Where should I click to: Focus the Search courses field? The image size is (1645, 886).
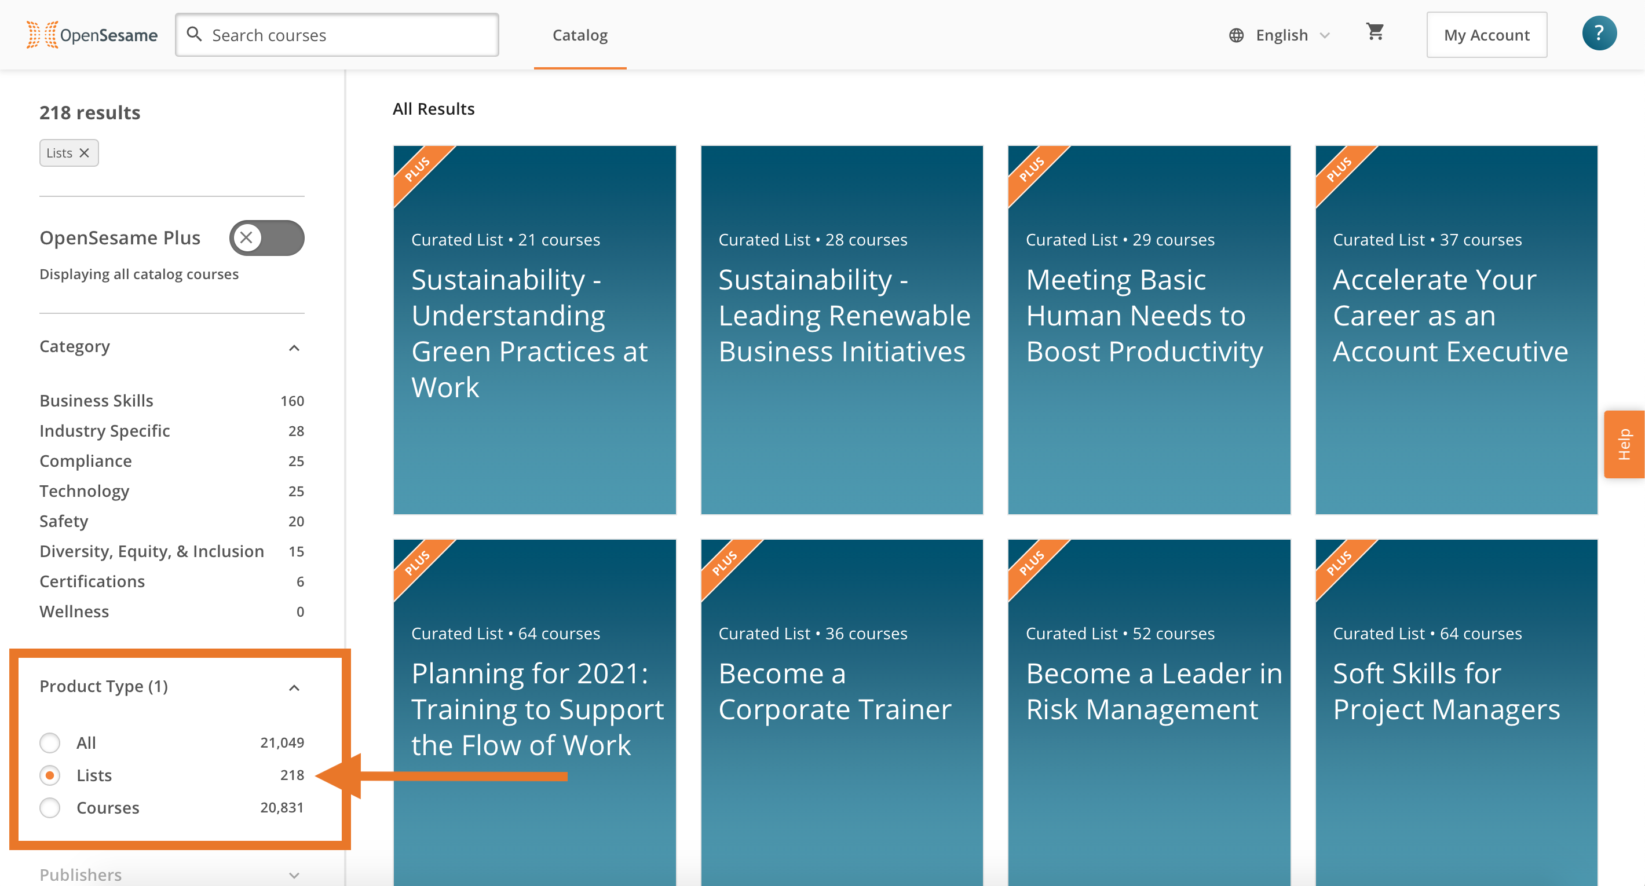[x=337, y=35]
